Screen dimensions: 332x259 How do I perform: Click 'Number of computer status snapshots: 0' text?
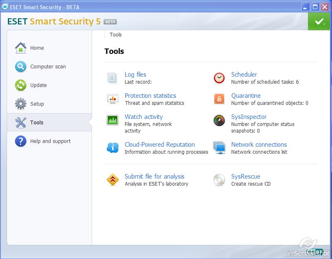263,128
